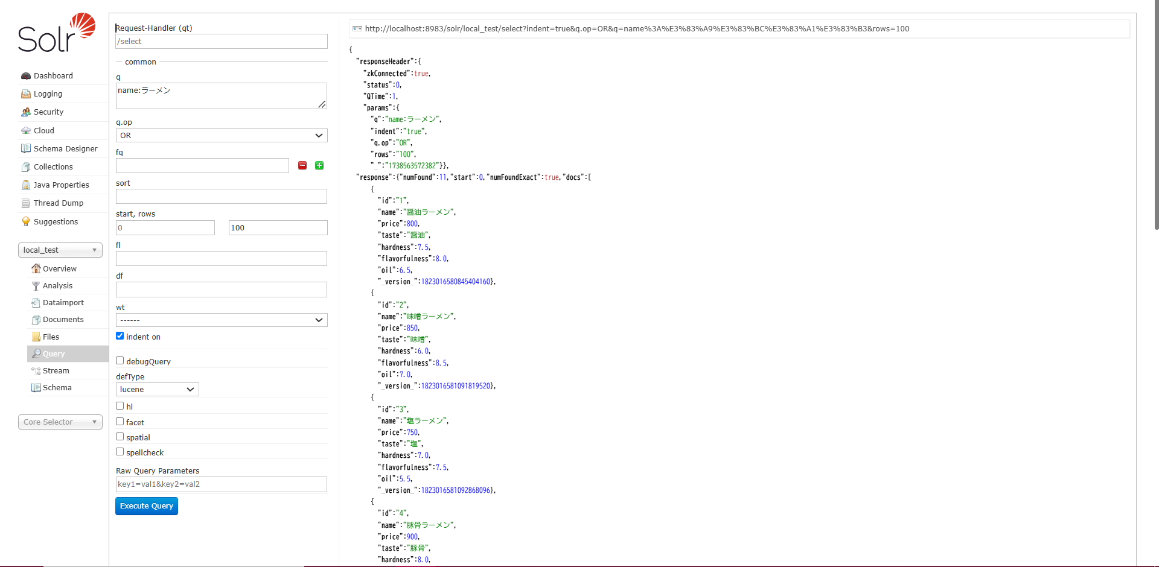1159x567 pixels.
Task: Focus the rows field showing 100
Action: click(x=278, y=228)
